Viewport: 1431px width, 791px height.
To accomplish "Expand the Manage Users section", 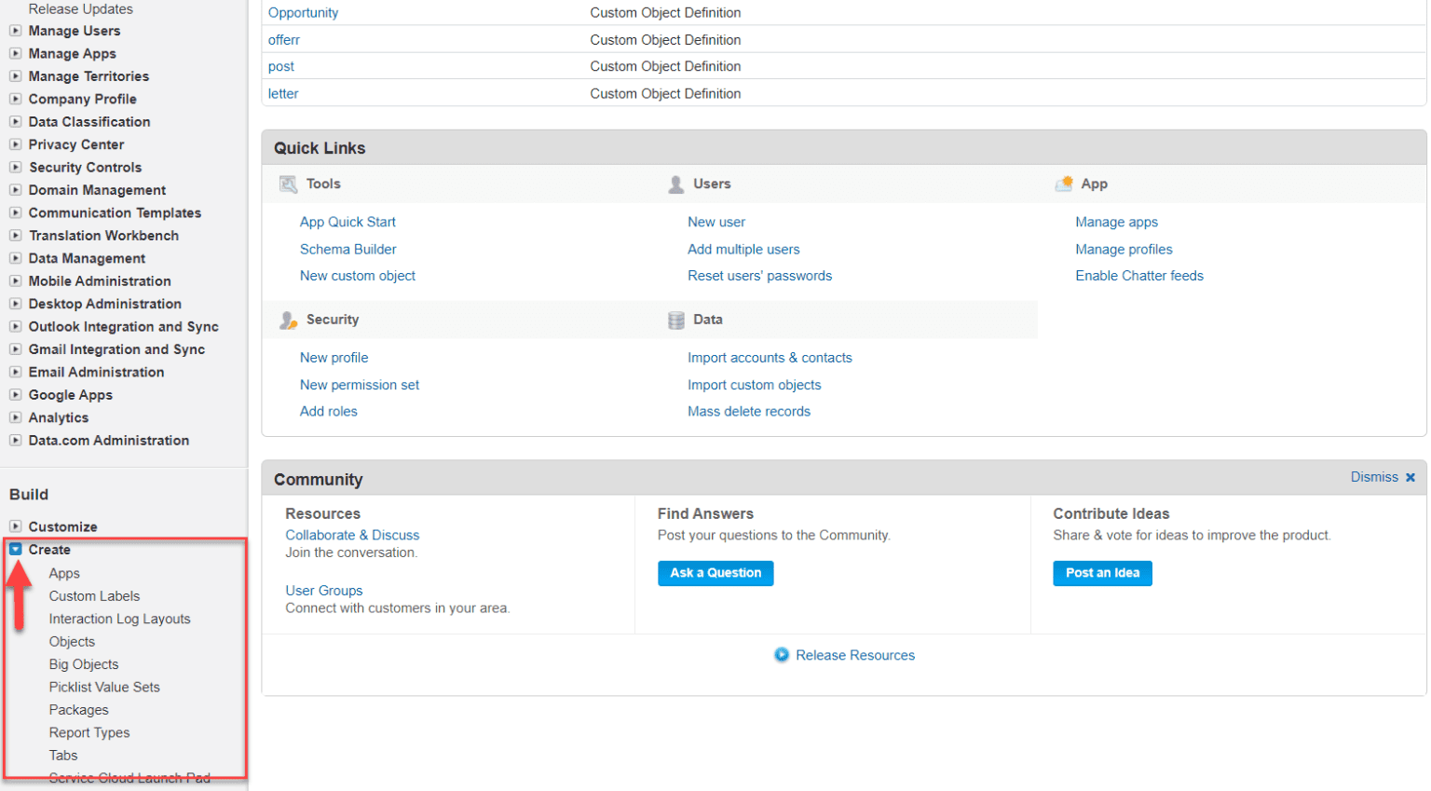I will 16,31.
